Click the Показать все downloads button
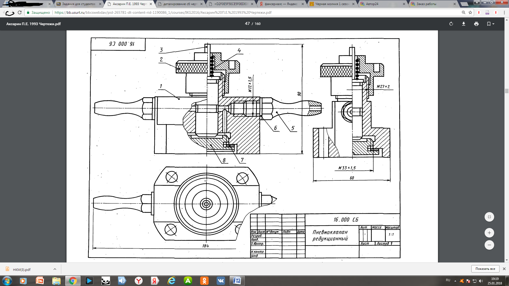The width and height of the screenshot is (509, 286). coord(485,269)
